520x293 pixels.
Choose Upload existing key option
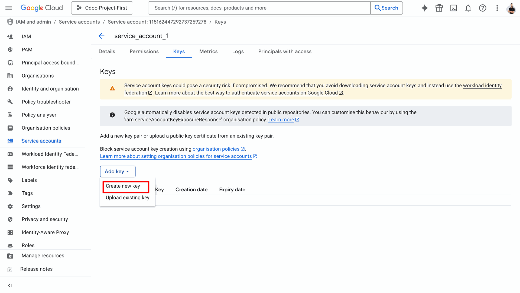pos(127,198)
